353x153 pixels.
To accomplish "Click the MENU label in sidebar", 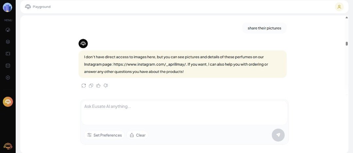I will tap(8, 20).
